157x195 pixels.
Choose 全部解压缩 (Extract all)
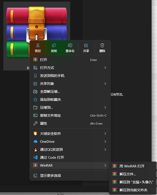(x=70, y=92)
